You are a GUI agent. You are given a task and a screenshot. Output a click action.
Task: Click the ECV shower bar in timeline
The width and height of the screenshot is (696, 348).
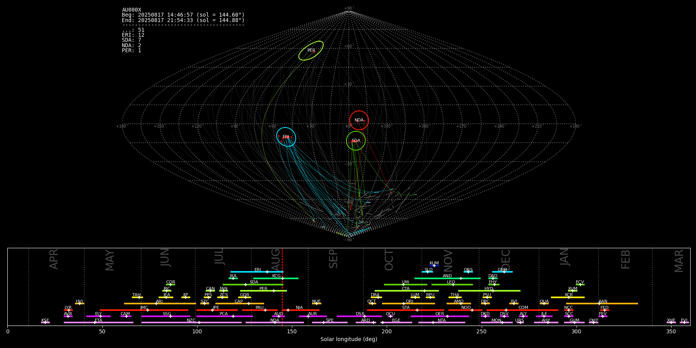coord(580,285)
